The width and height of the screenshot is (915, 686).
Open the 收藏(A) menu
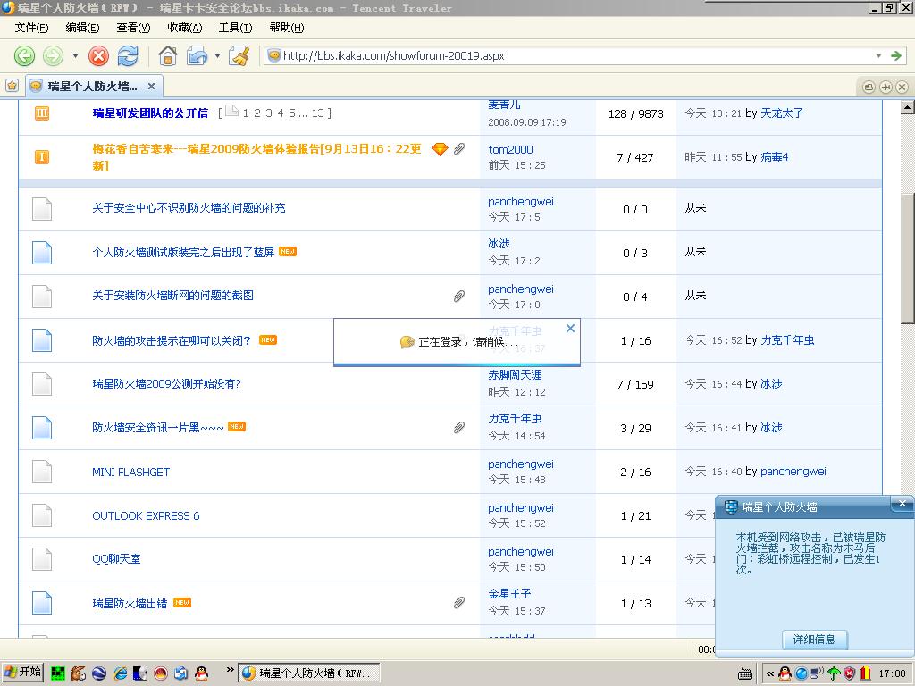(185, 28)
